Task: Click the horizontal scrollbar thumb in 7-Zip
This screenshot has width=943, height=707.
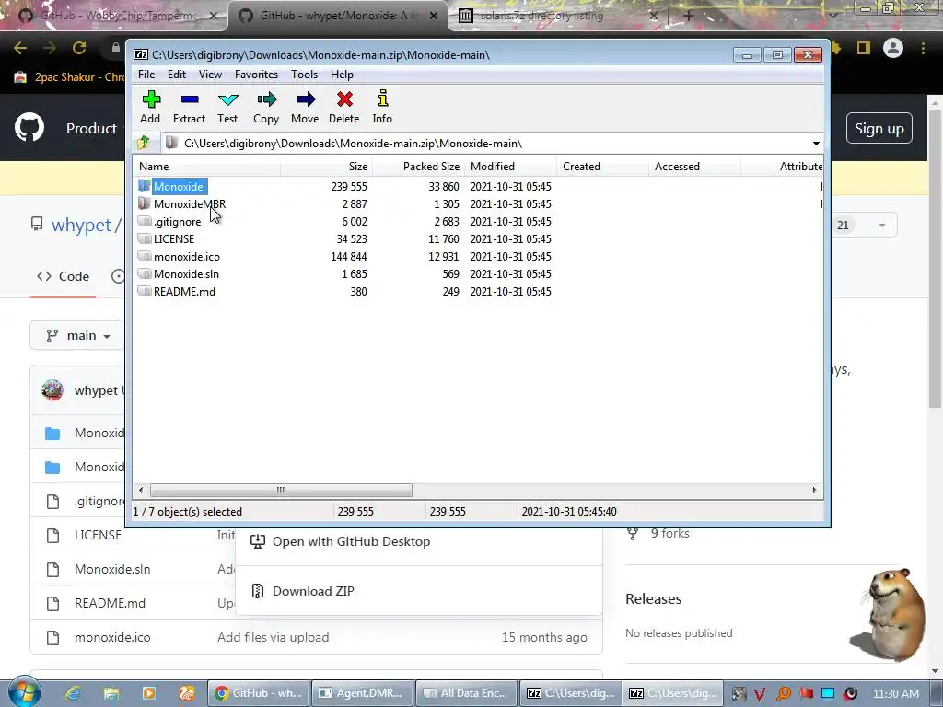Action: pyautogui.click(x=281, y=490)
